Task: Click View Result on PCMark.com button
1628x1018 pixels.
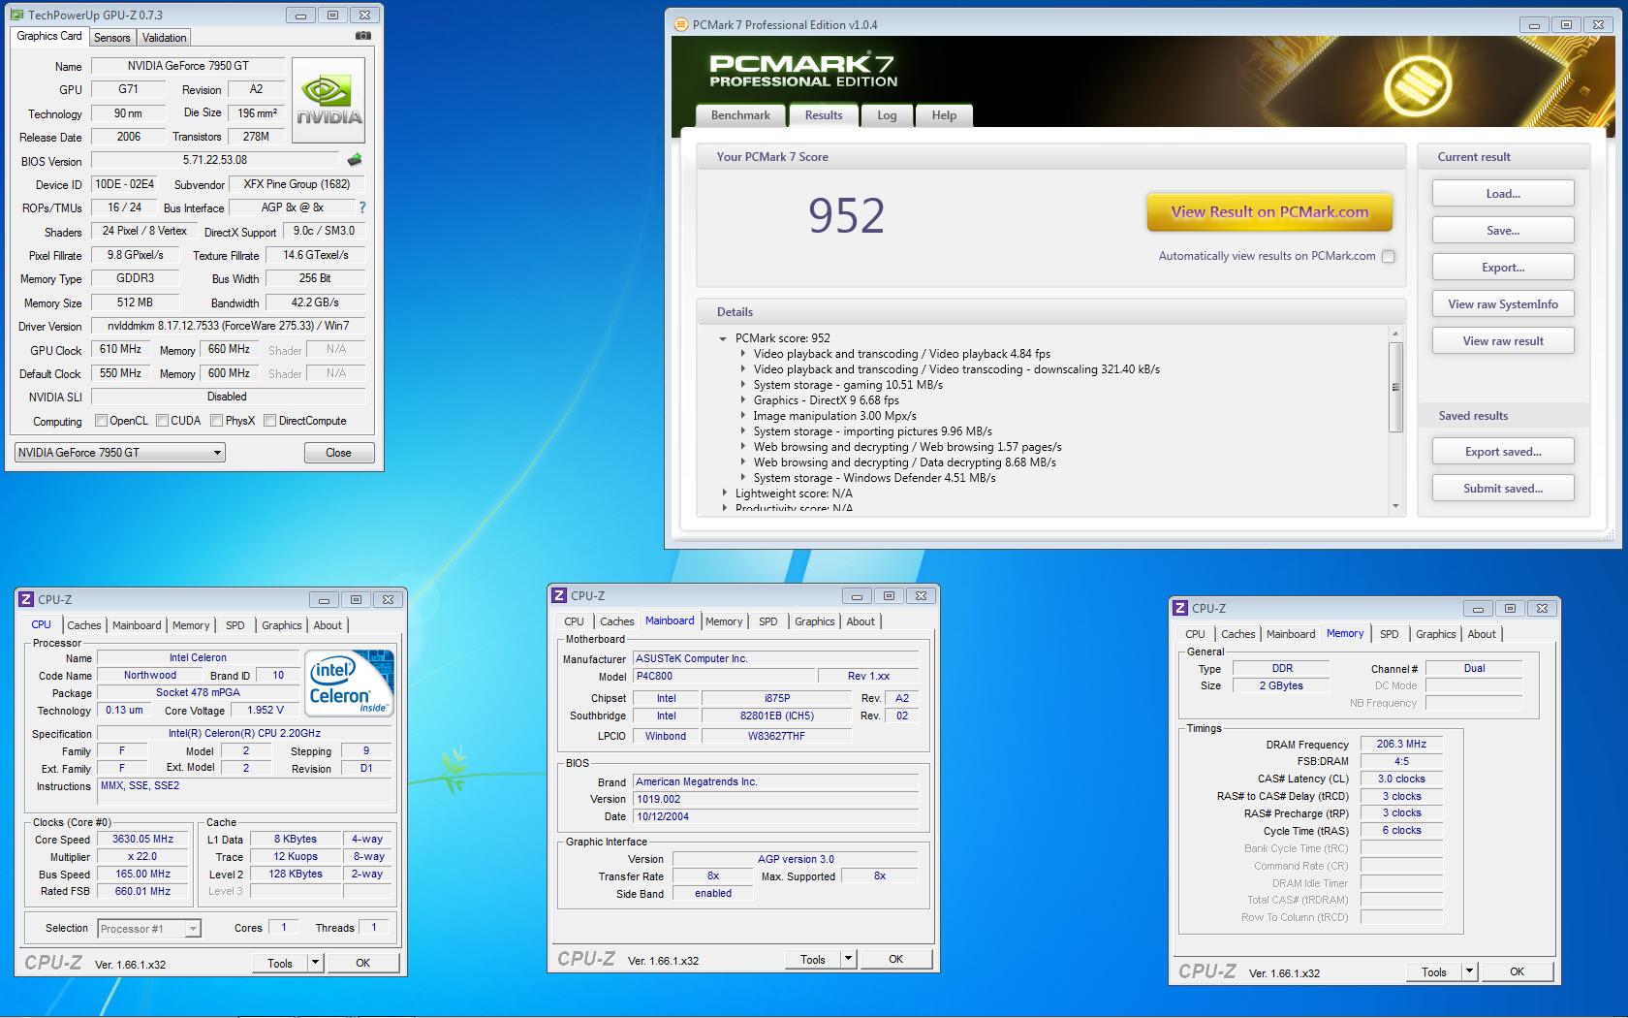Action: point(1269,212)
